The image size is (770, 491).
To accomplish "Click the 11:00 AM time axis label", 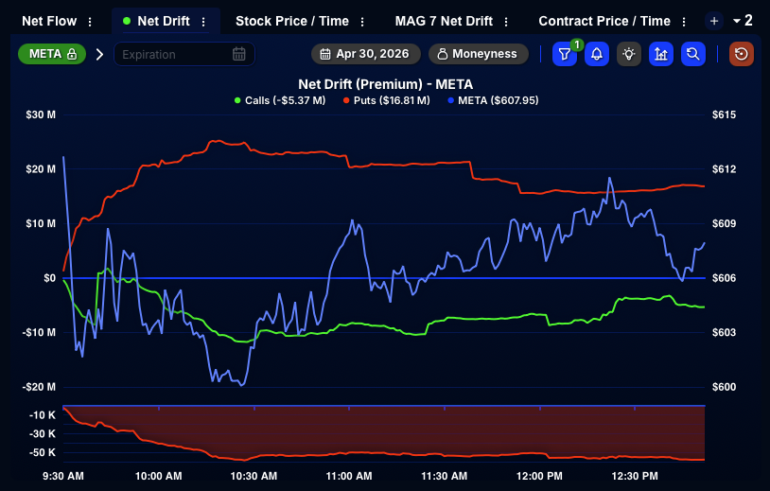I will pos(349,476).
